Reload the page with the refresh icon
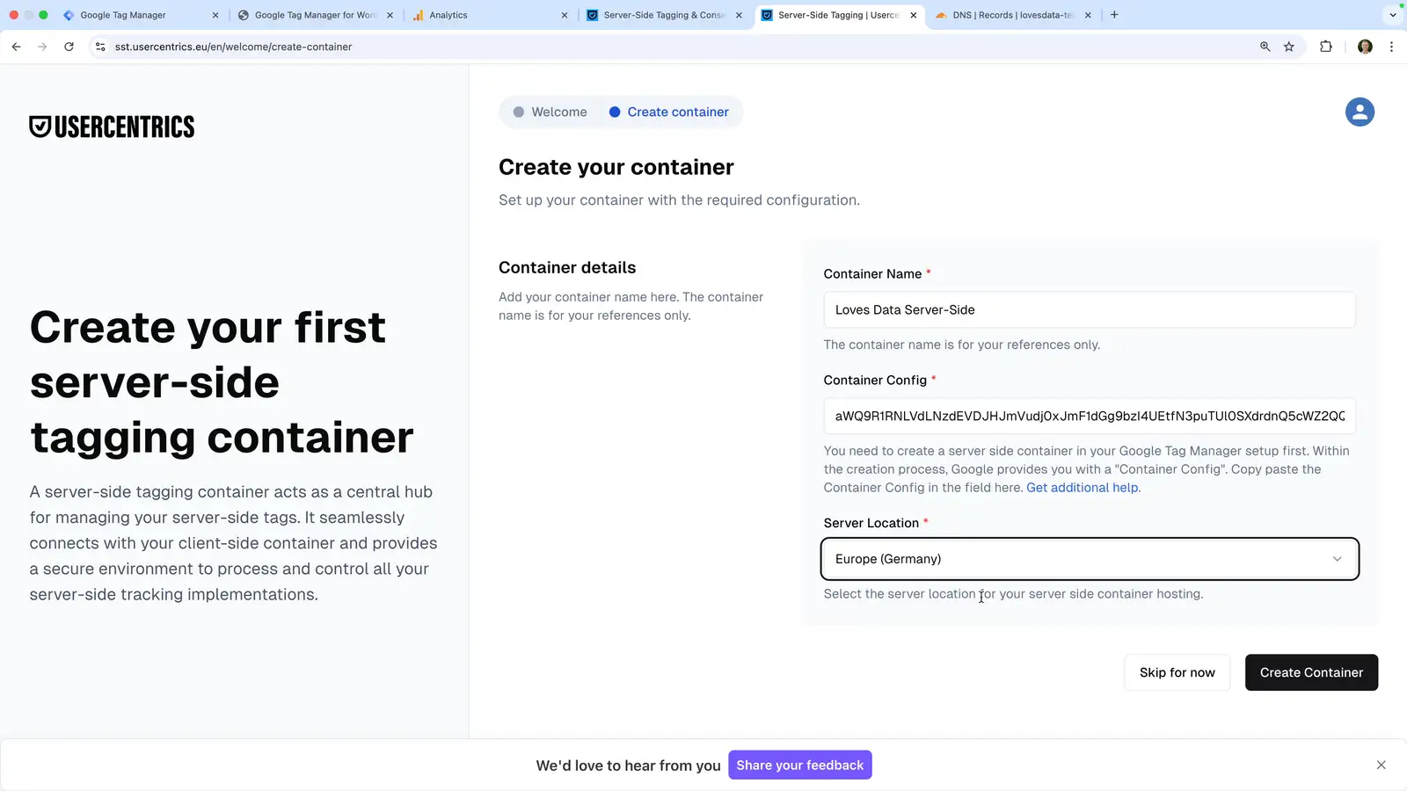Screen dimensions: 1407x791 tap(69, 47)
